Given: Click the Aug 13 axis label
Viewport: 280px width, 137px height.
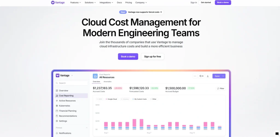Looking at the screenshot, I should point(192,133).
